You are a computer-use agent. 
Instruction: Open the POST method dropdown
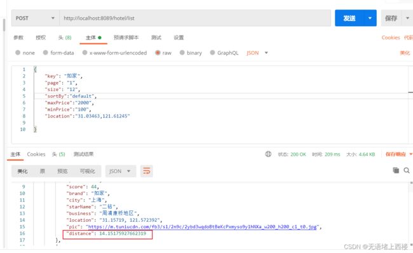click(x=36, y=18)
